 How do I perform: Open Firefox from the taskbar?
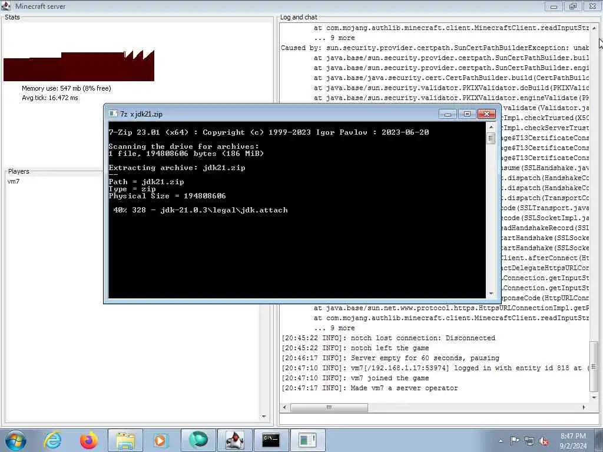(x=88, y=440)
